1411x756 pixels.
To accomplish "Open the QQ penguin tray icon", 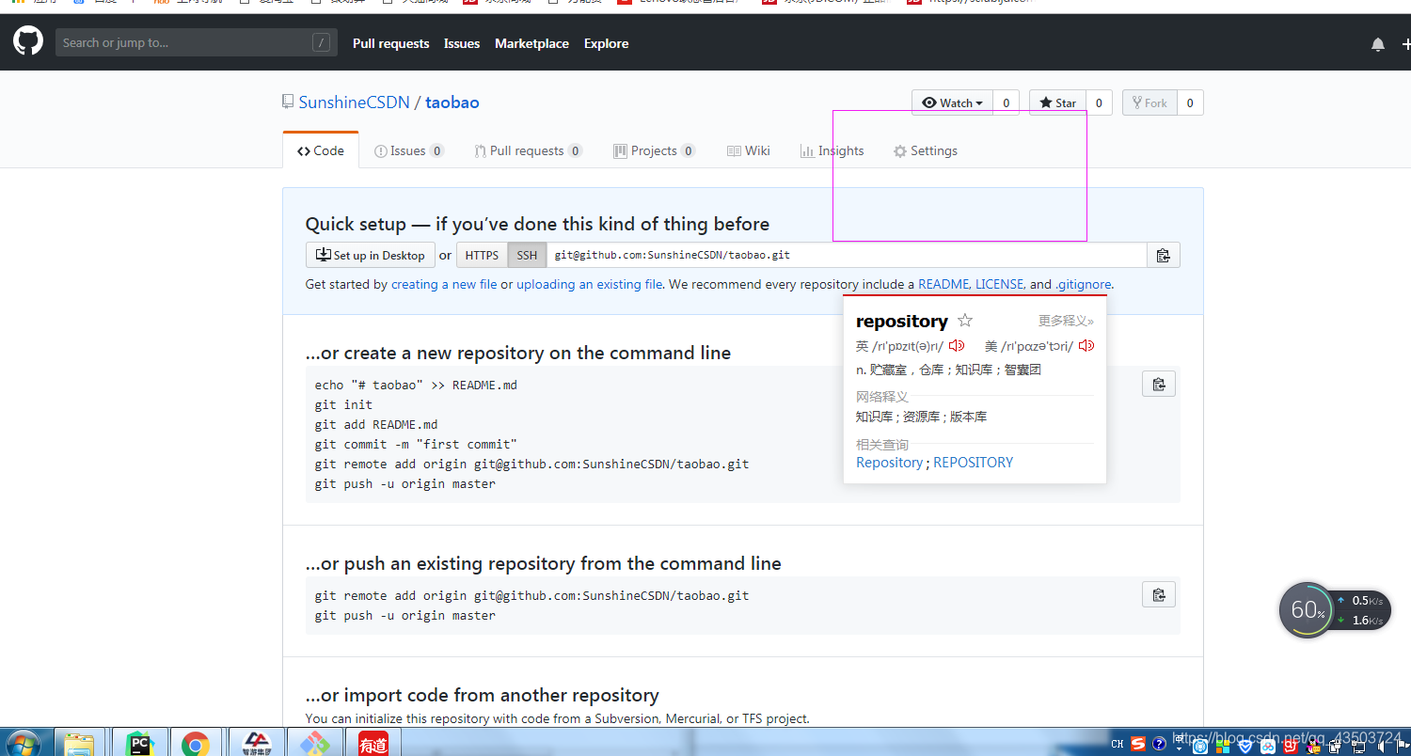I will pyautogui.click(x=1312, y=745).
